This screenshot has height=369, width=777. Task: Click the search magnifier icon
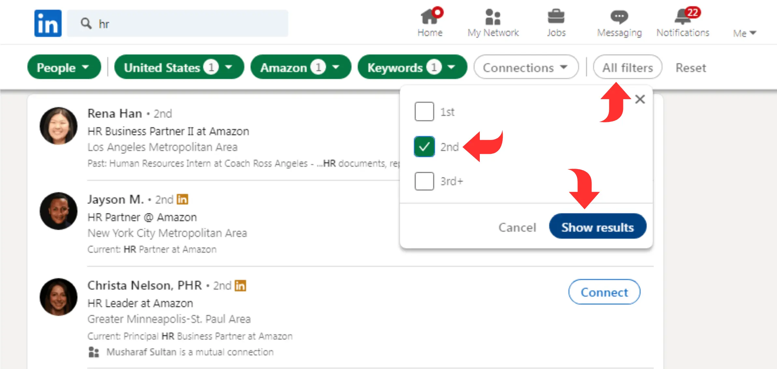point(86,23)
